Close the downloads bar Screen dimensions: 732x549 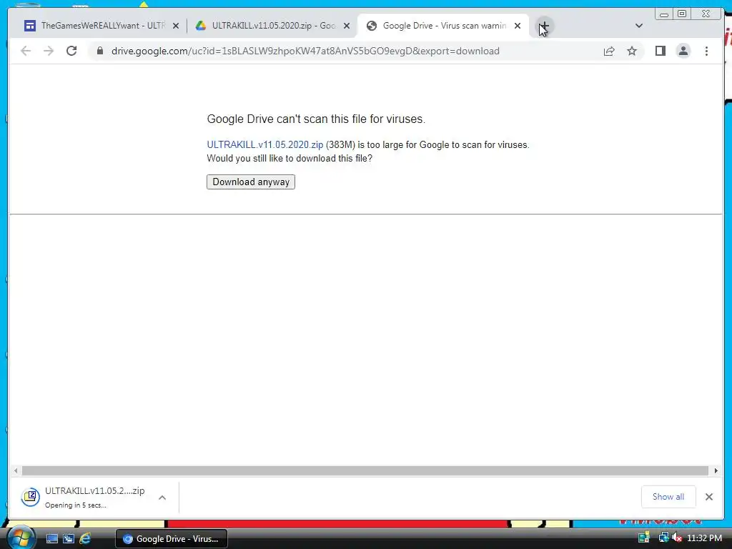point(709,497)
